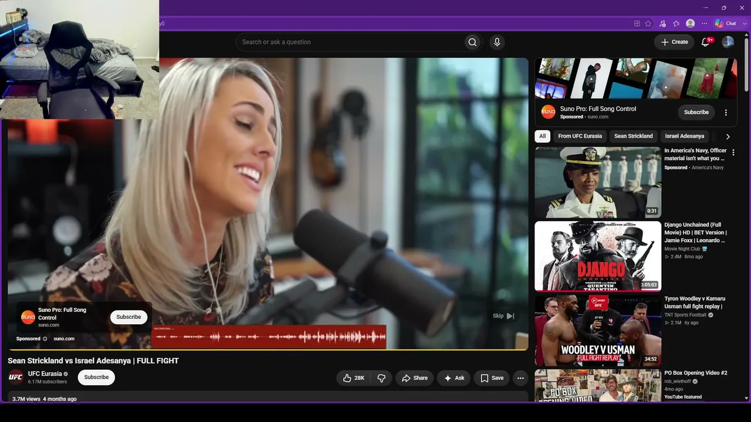
Task: Open the Django Unchained video thumbnail
Action: [598, 256]
